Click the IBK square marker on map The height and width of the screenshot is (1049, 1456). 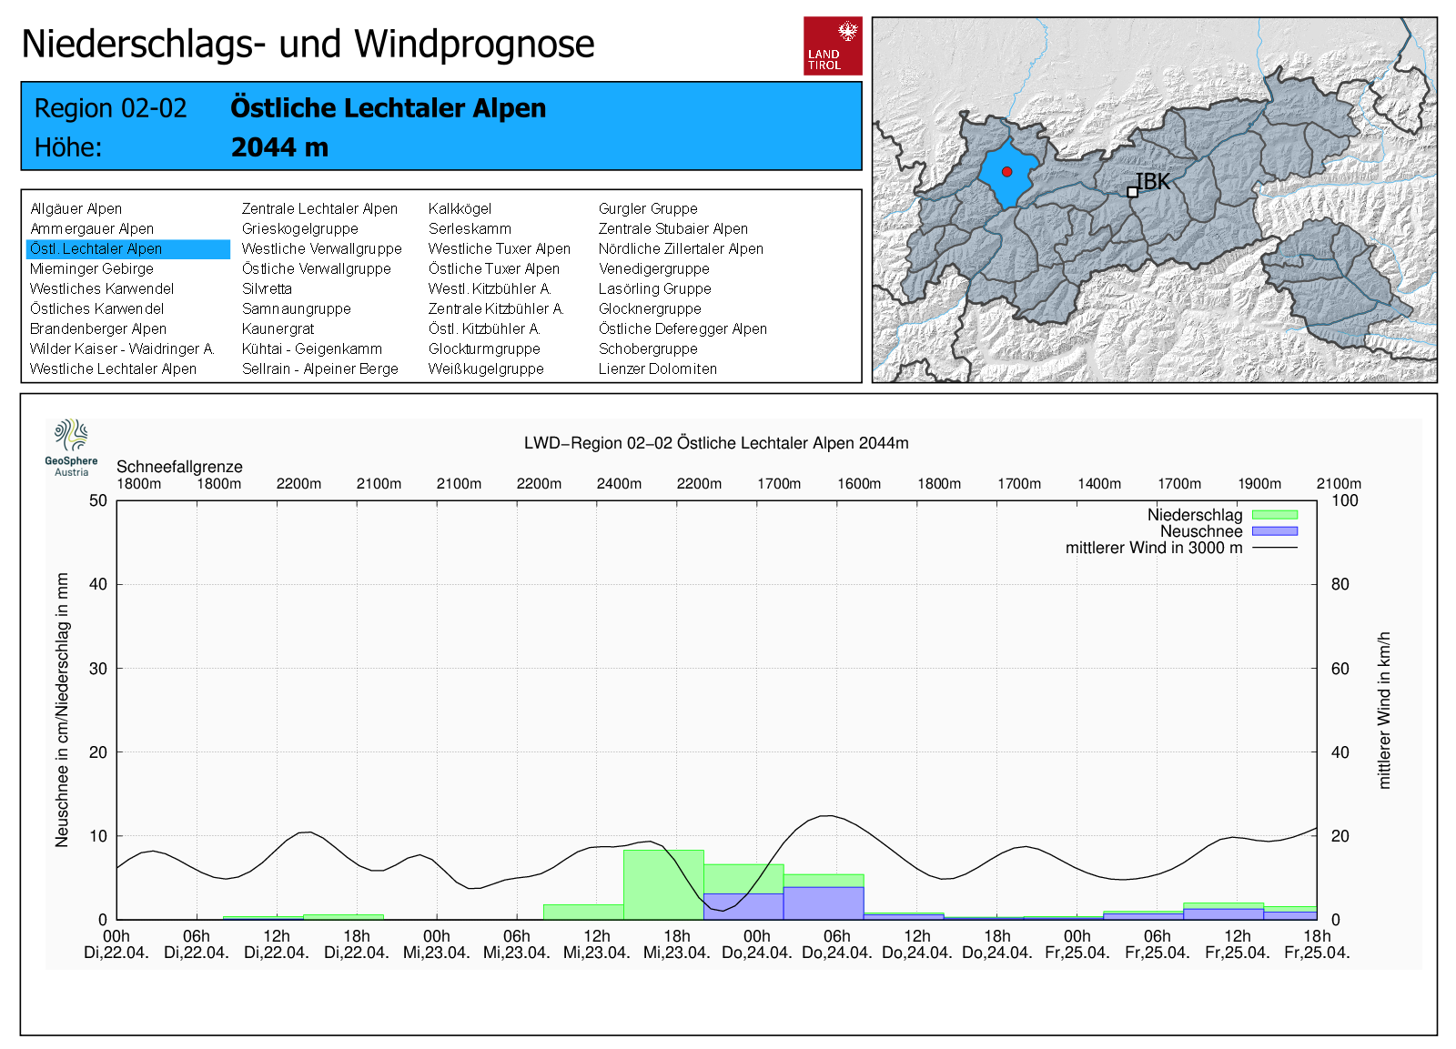click(1132, 192)
